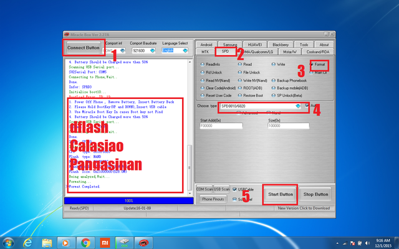The width and height of the screenshot is (399, 249).
Task: Switch to the Android tab
Action: click(206, 44)
